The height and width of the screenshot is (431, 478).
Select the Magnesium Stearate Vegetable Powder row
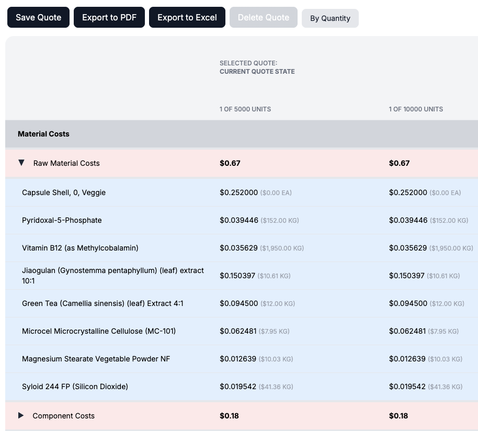click(96, 359)
